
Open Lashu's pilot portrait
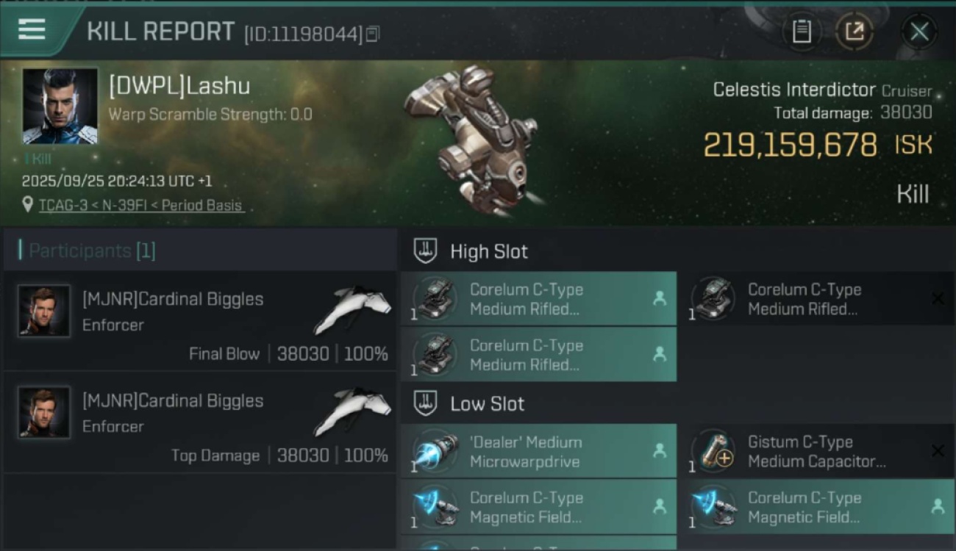coord(60,106)
